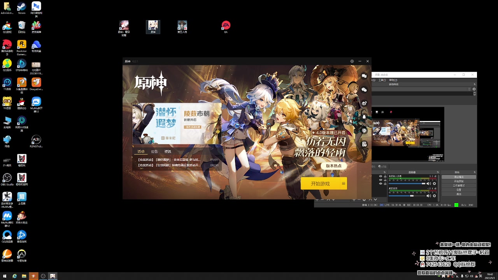Toggle the third source eye visibility in OBS
Viewport: 498px width, 280px height.
(381, 183)
